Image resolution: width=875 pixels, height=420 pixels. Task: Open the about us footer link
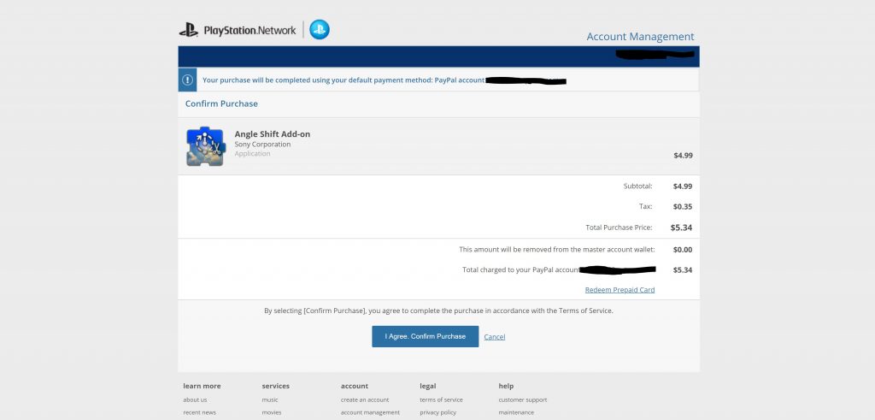tap(195, 399)
